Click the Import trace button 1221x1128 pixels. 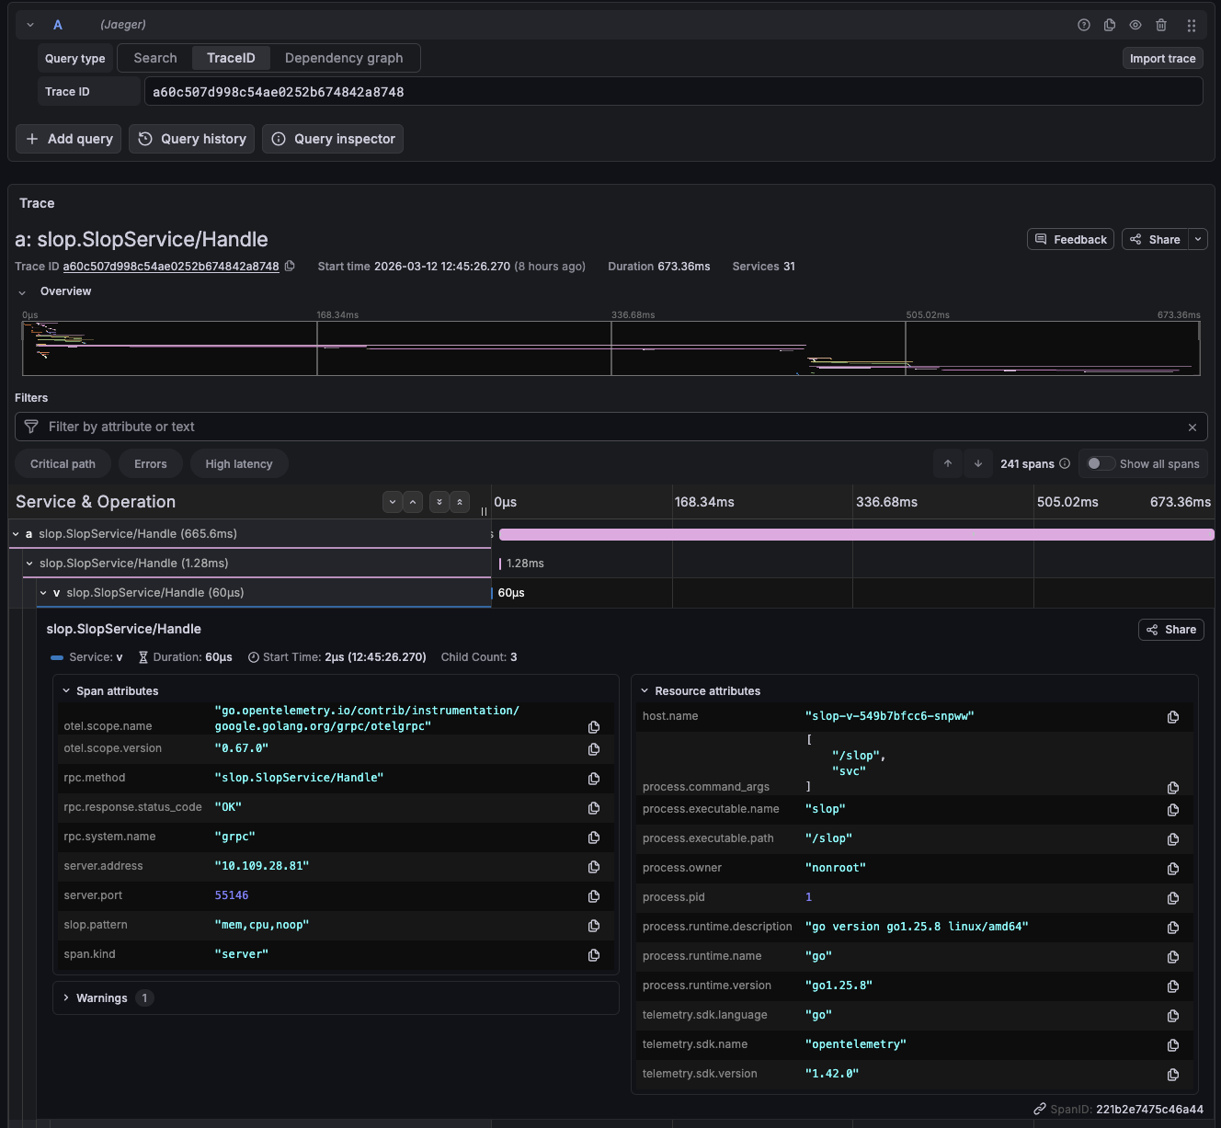coord(1162,59)
